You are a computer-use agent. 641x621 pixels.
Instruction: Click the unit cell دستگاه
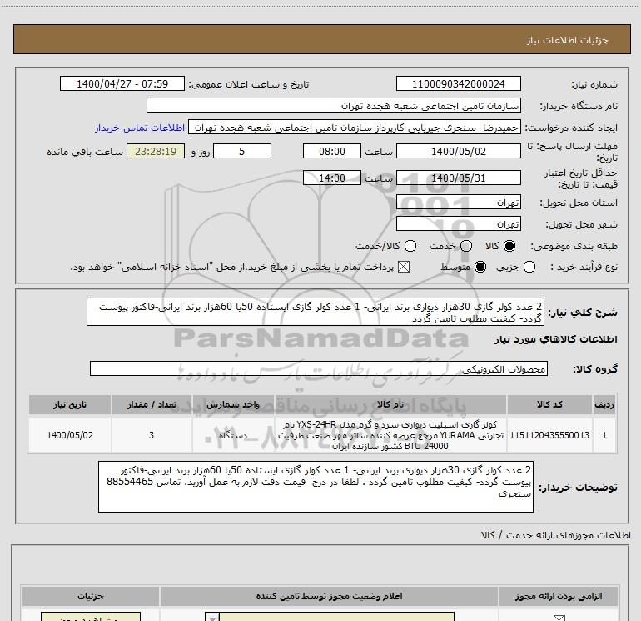pyautogui.click(x=233, y=435)
